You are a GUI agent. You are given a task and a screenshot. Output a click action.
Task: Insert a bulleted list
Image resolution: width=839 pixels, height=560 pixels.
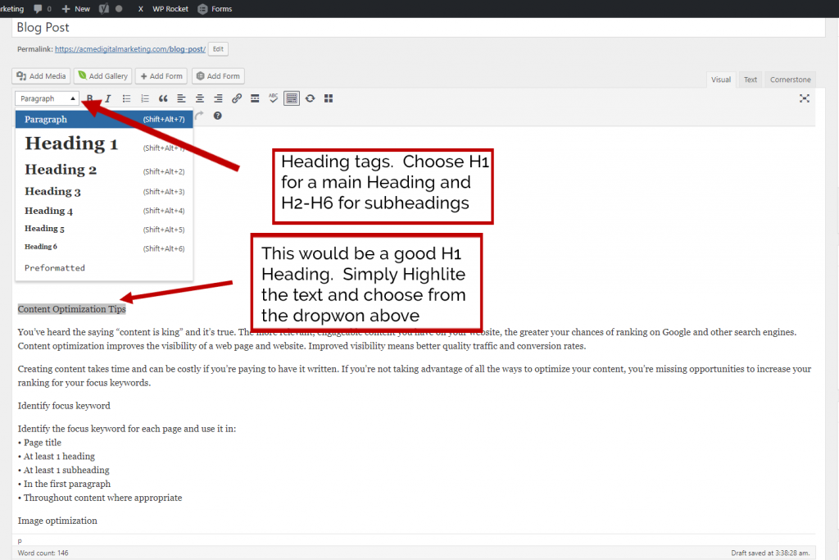126,98
